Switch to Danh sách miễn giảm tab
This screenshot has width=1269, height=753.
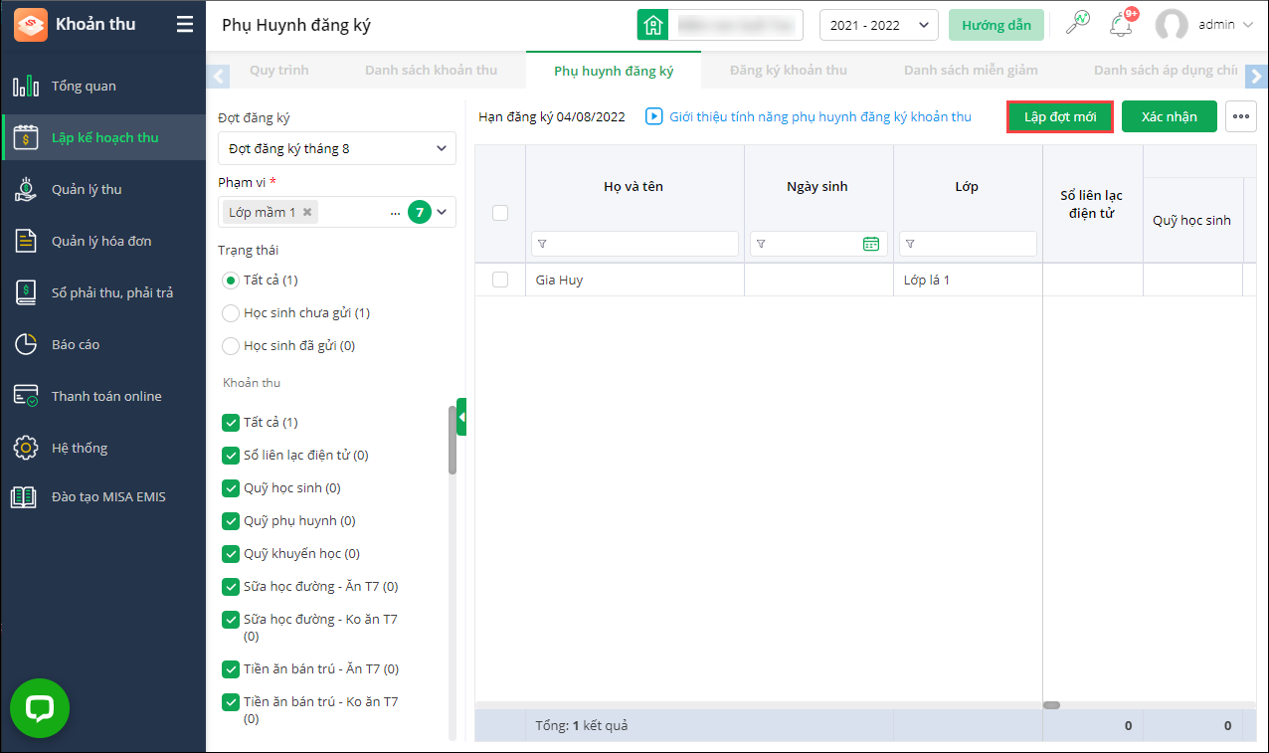click(971, 71)
